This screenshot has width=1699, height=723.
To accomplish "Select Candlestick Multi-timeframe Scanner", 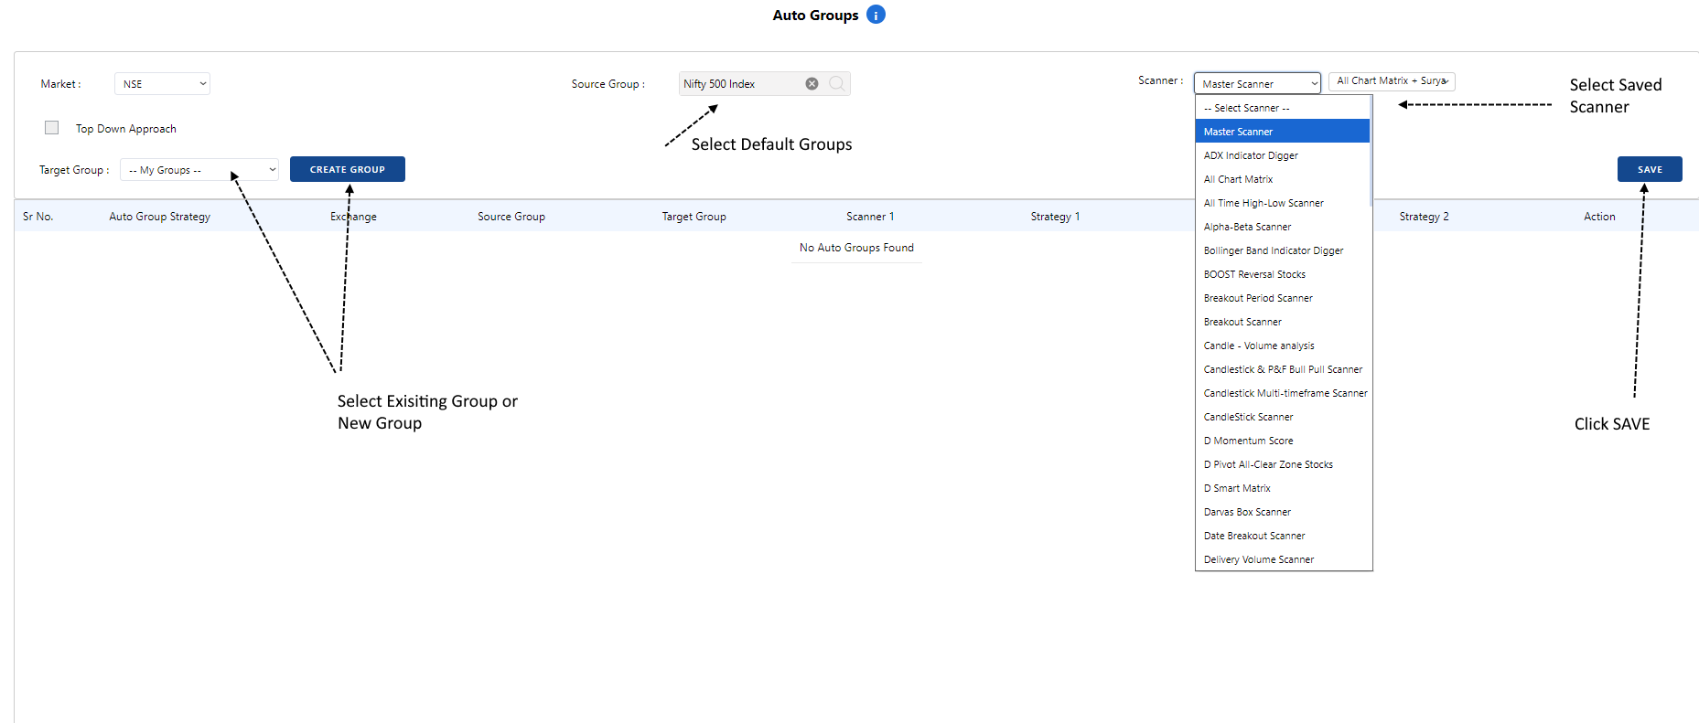I will click(x=1283, y=393).
